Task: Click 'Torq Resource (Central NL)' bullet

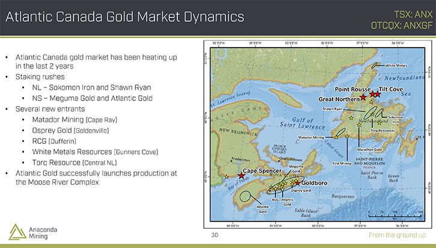Action: coord(74,163)
